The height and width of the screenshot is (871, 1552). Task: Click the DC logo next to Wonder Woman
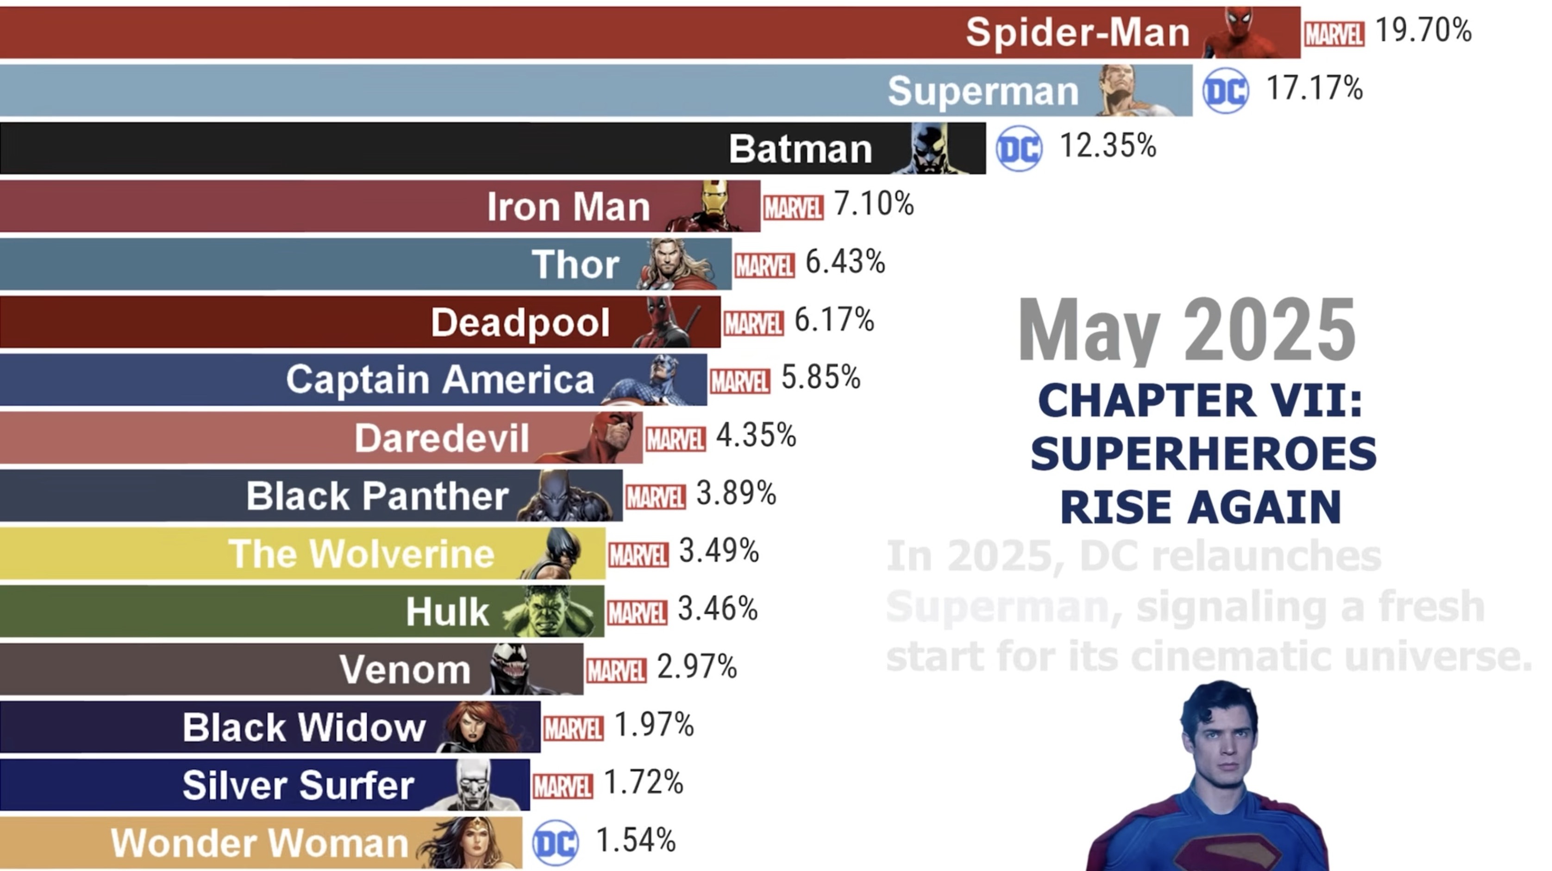[x=555, y=843]
